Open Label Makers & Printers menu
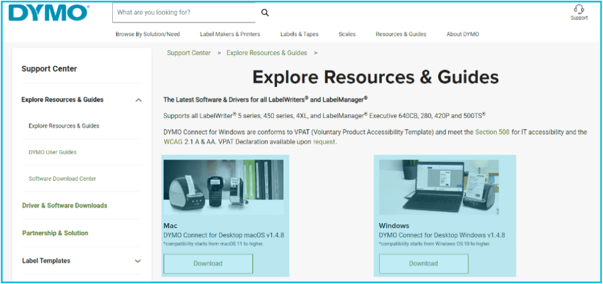Image resolution: width=603 pixels, height=284 pixels. [x=230, y=34]
